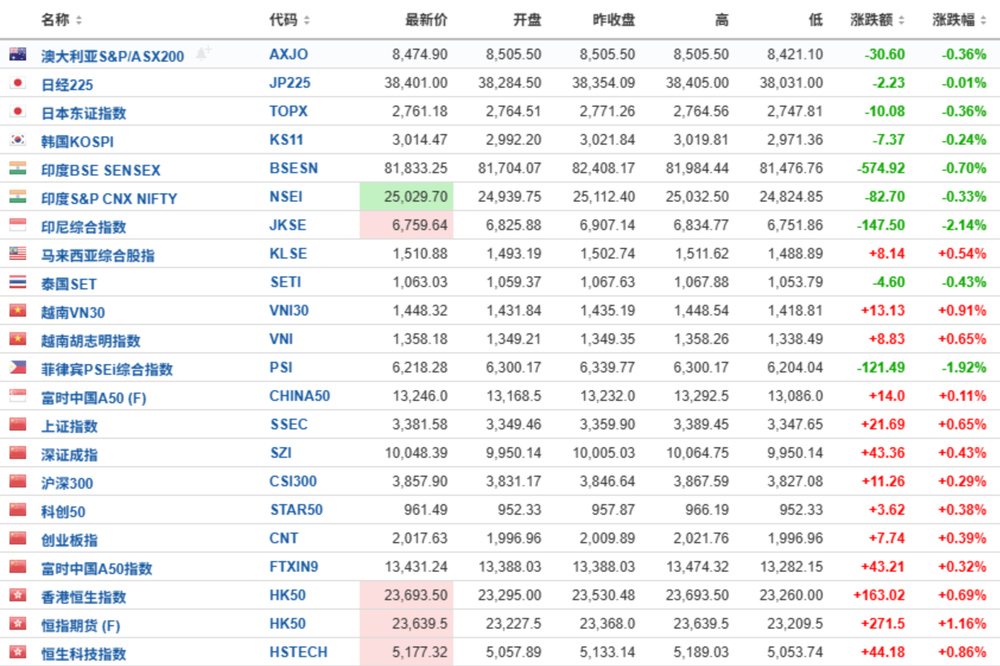Screen dimensions: 1000x666
Task: Click the TOPX ticker code
Action: 288,111
